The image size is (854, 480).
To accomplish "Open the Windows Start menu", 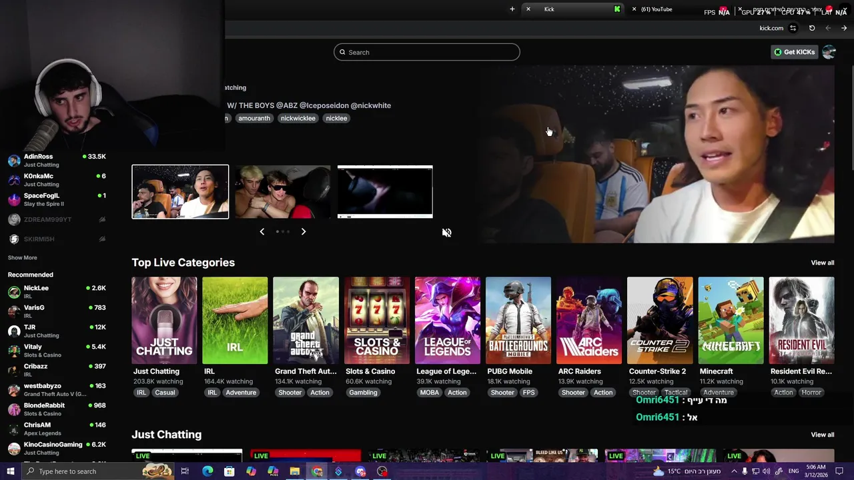I will (11, 471).
